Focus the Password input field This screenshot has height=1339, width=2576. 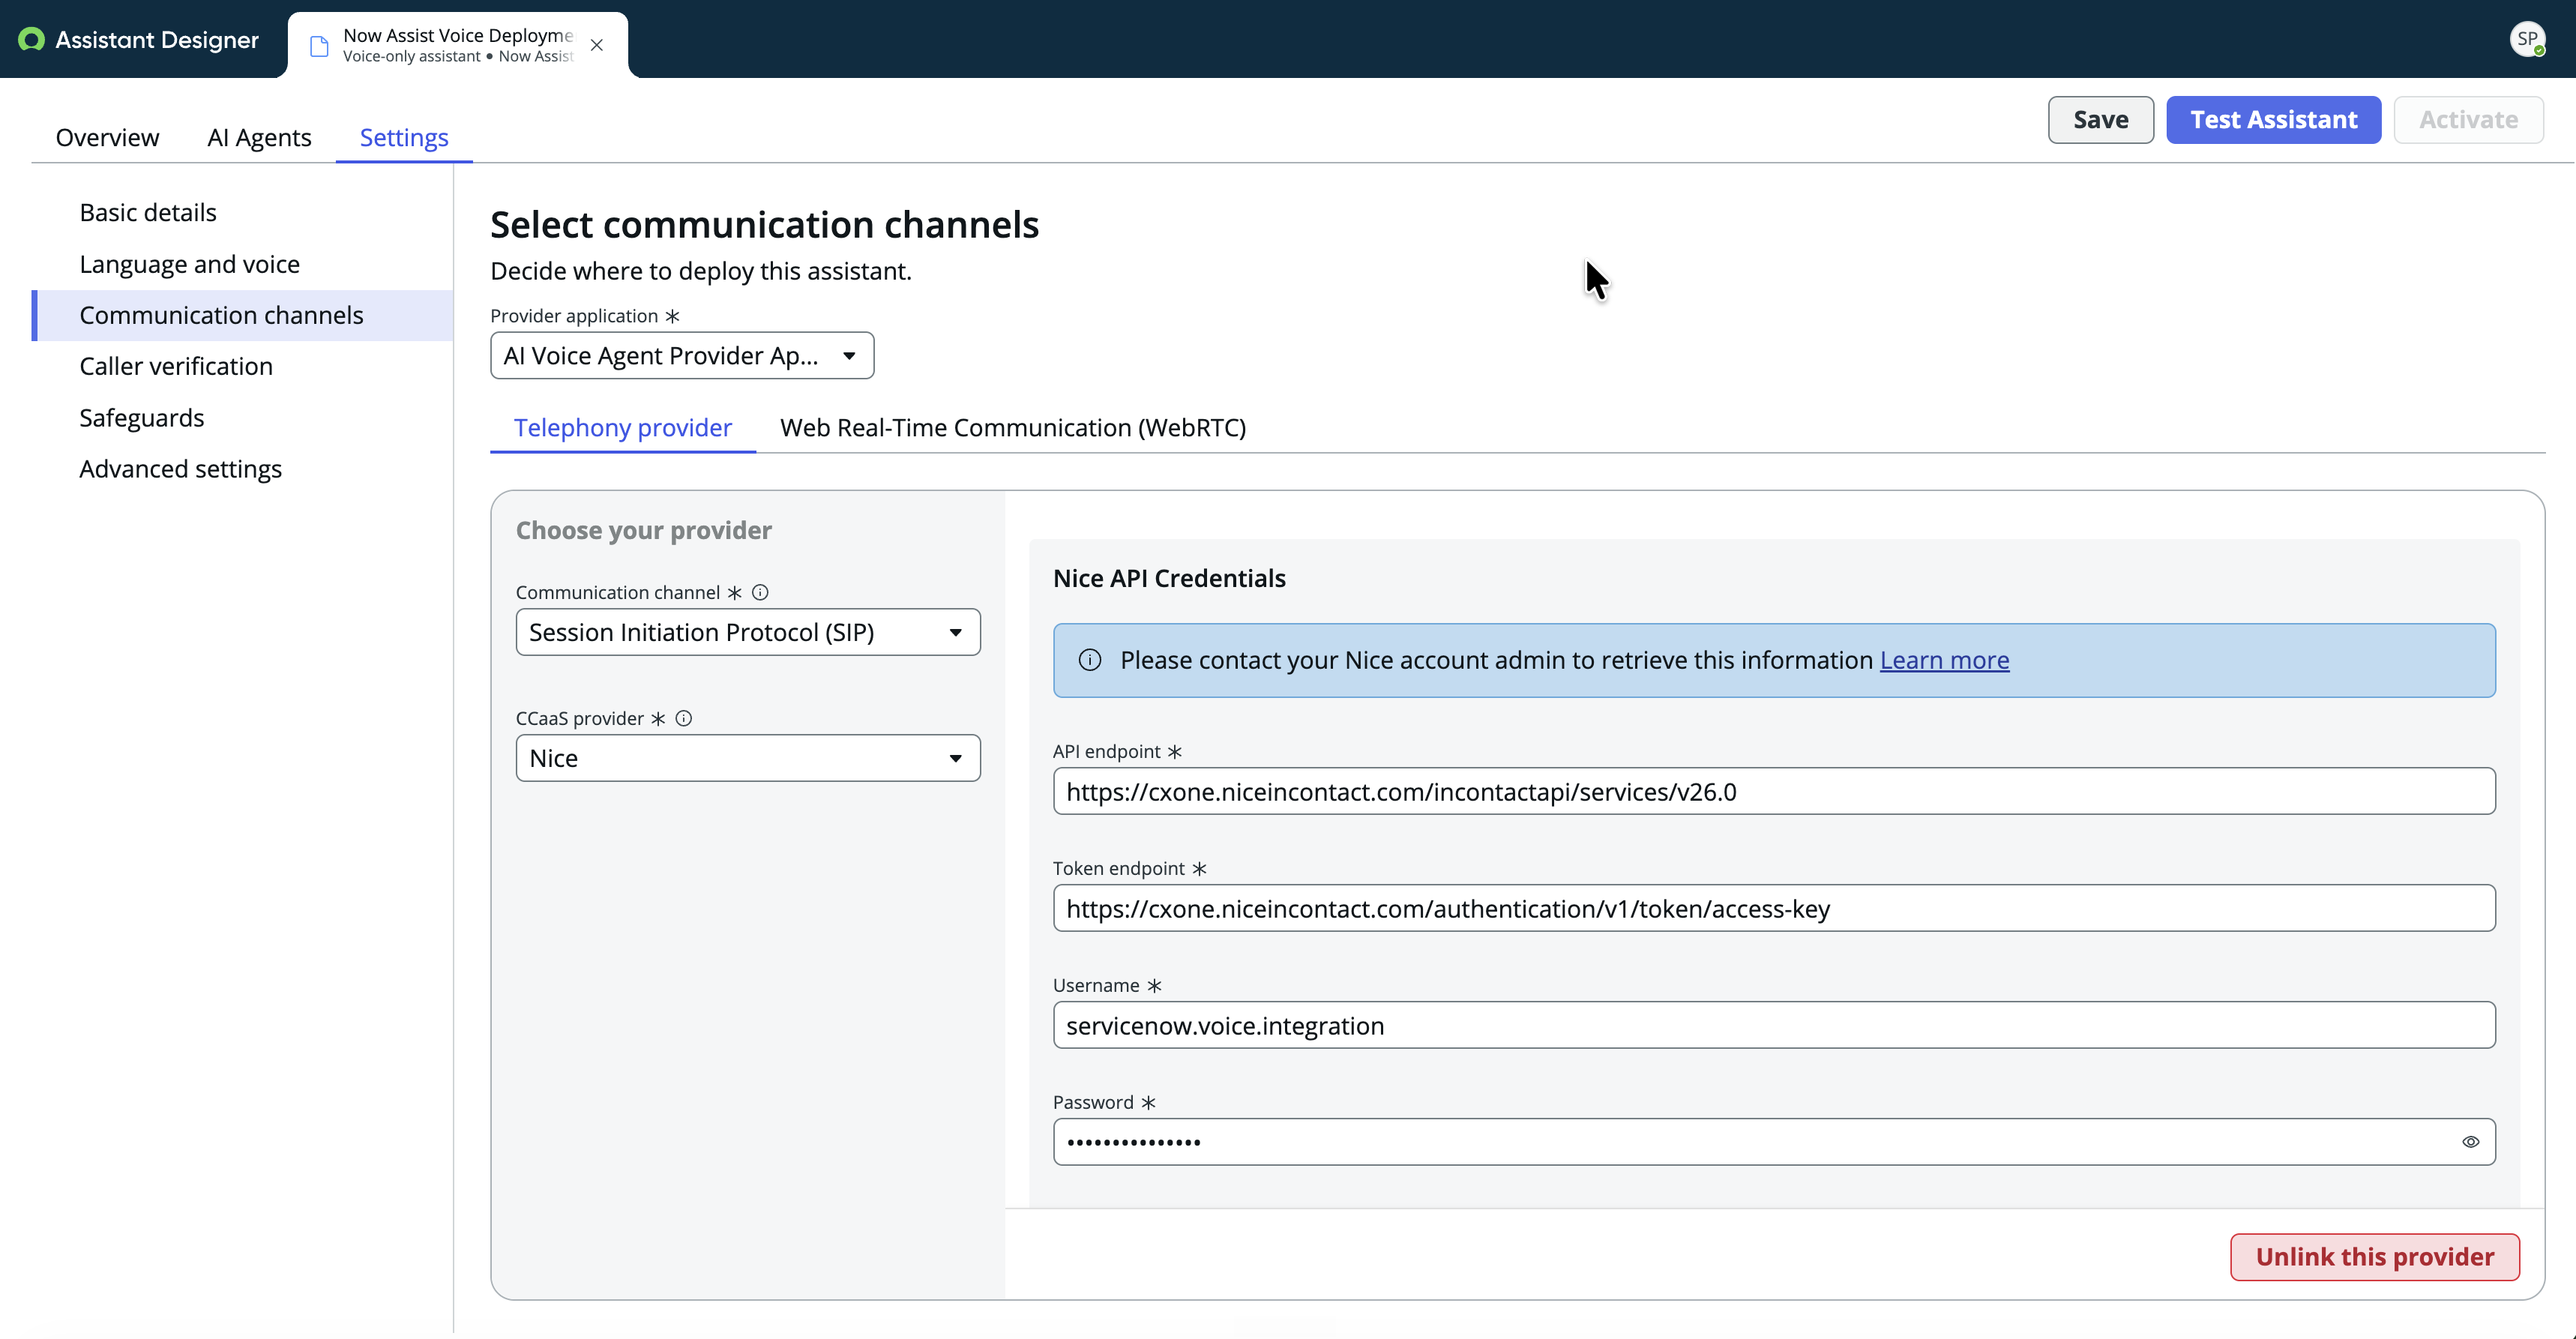1774,1142
